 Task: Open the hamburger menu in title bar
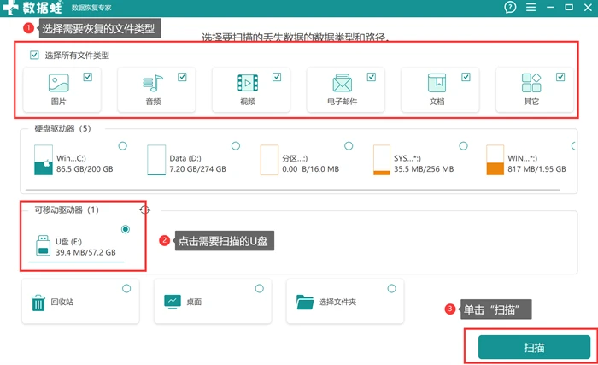click(x=531, y=7)
